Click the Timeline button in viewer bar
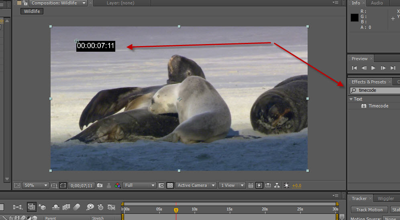400x220 pixels. (268, 186)
